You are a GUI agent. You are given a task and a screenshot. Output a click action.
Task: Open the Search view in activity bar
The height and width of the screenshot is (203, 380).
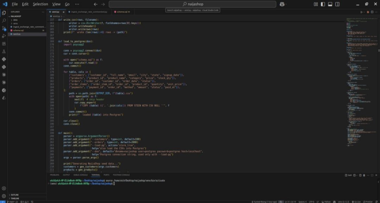click(x=4, y=21)
